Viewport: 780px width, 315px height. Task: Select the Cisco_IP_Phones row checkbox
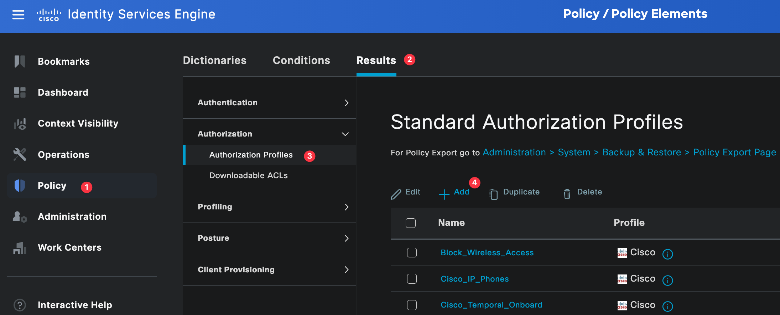[x=412, y=279]
